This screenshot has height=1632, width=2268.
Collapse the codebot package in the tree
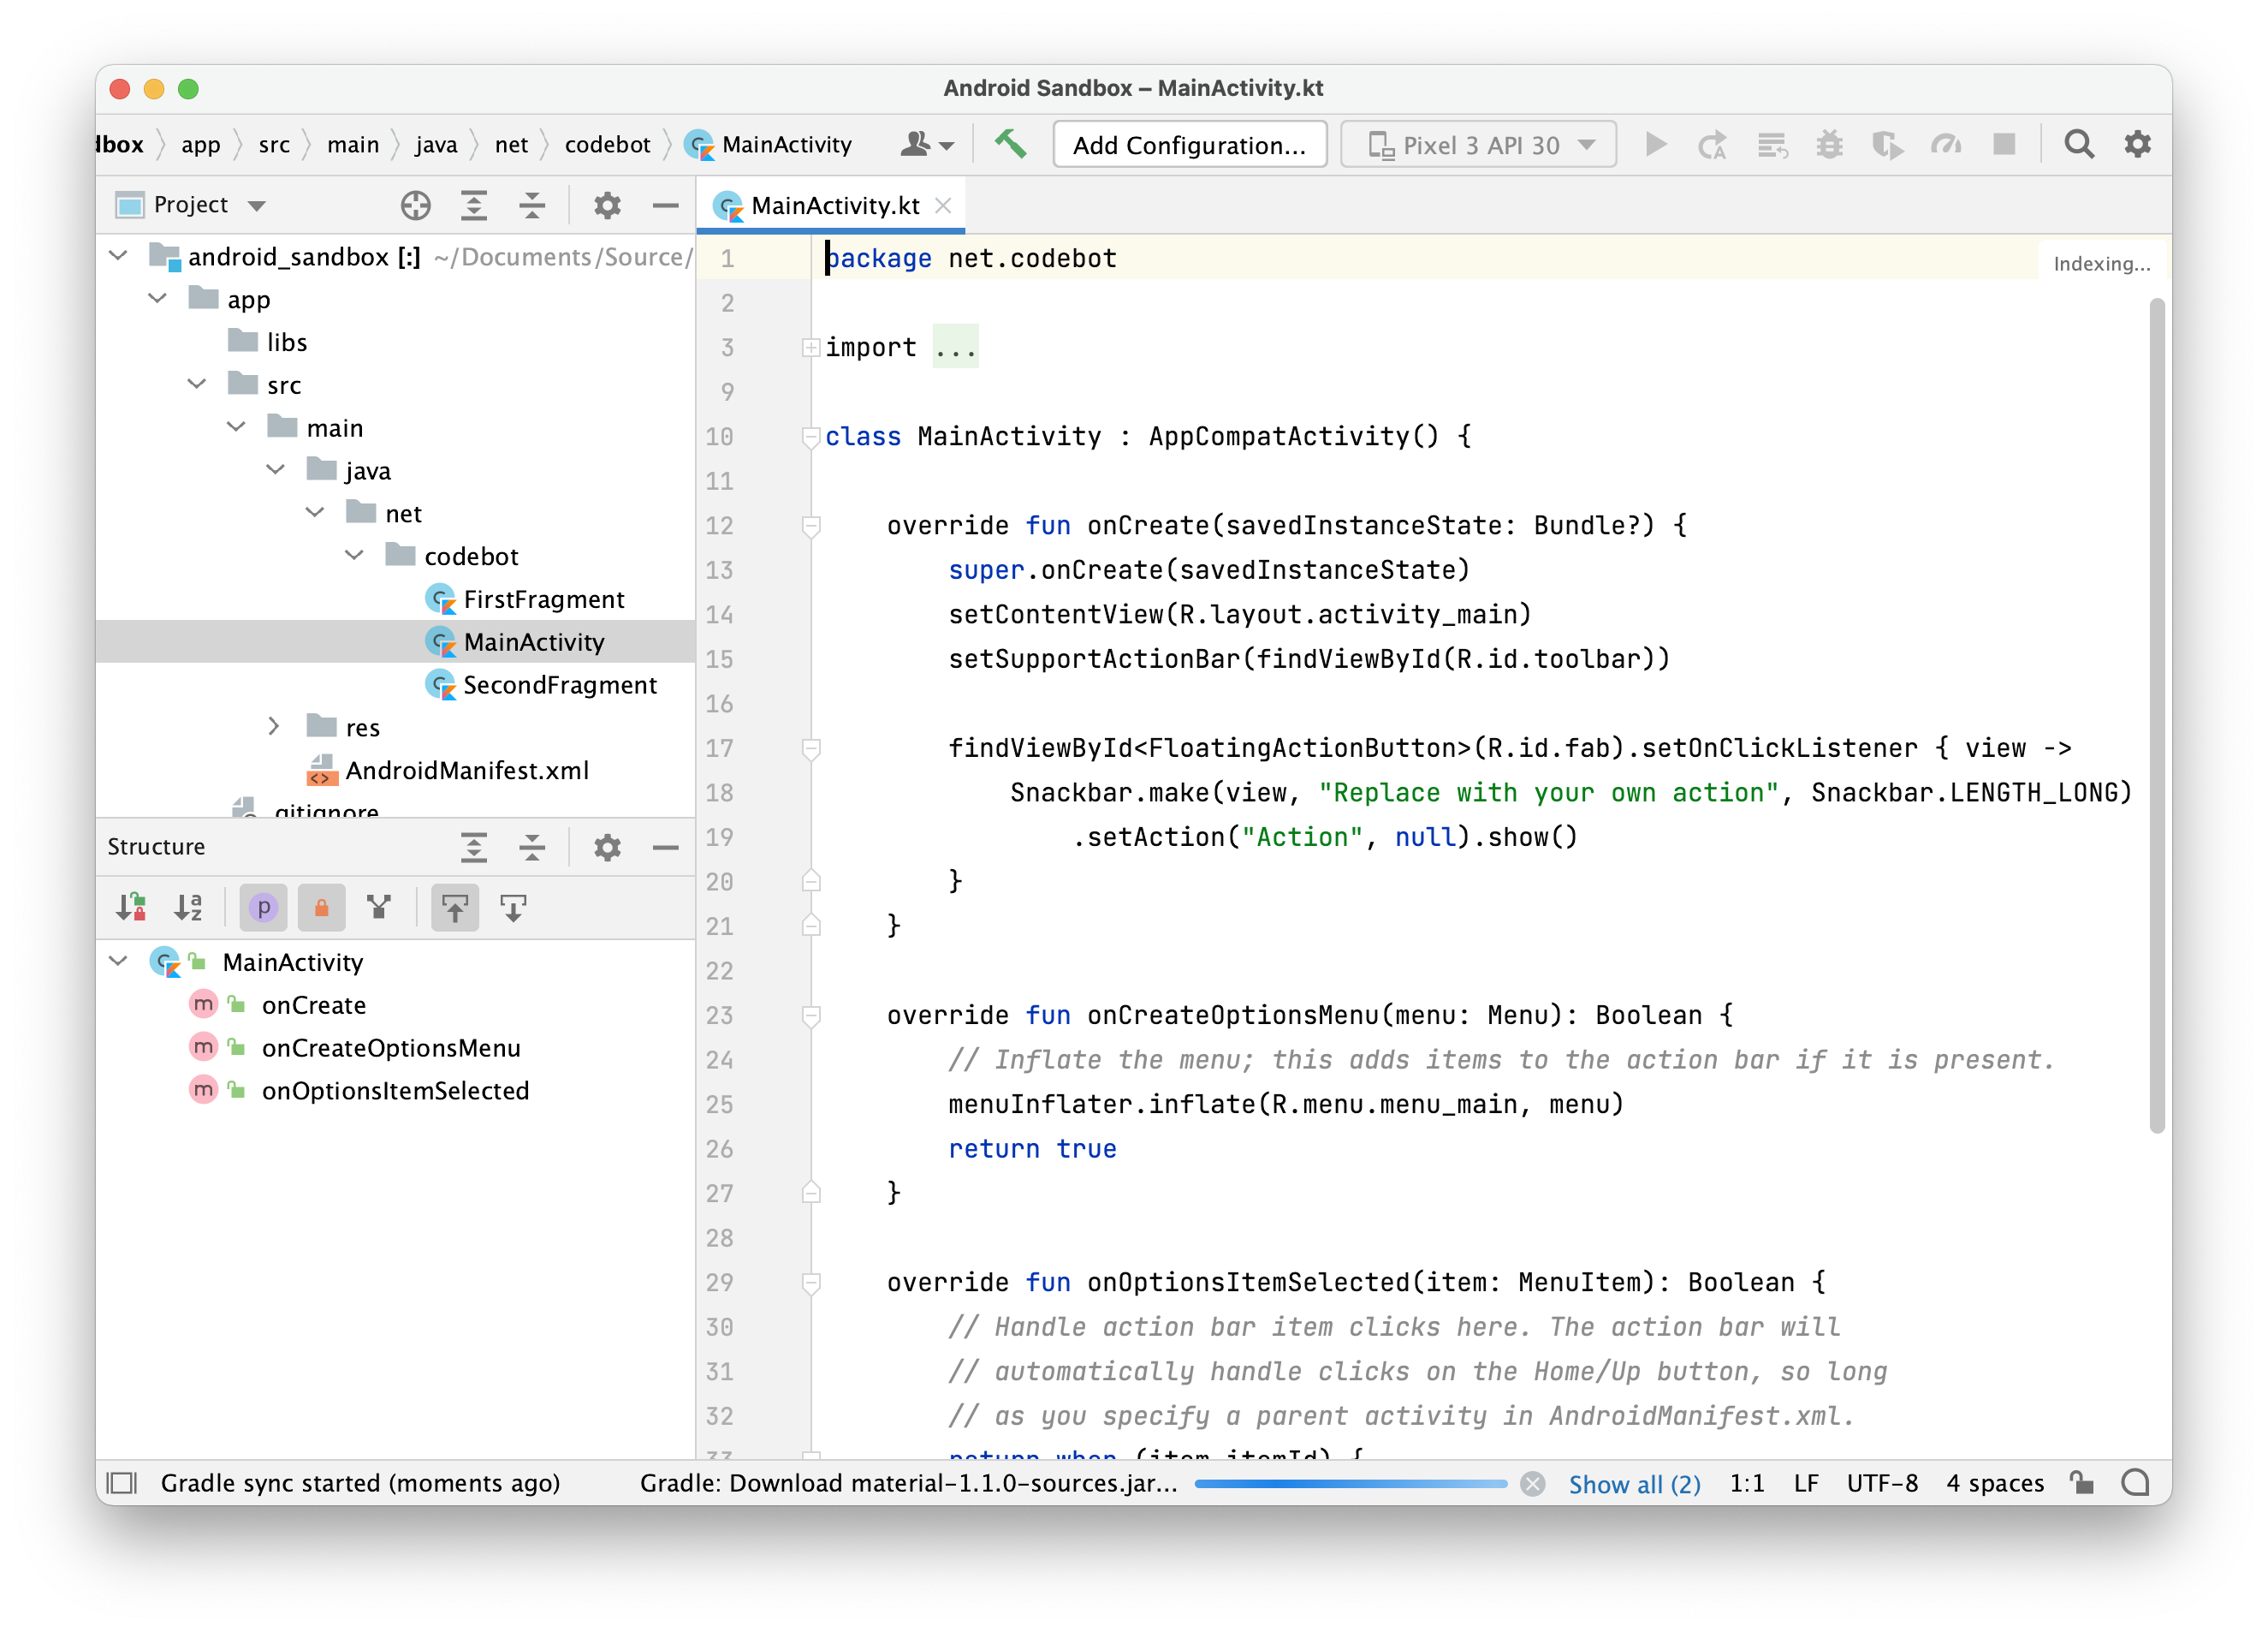point(354,556)
